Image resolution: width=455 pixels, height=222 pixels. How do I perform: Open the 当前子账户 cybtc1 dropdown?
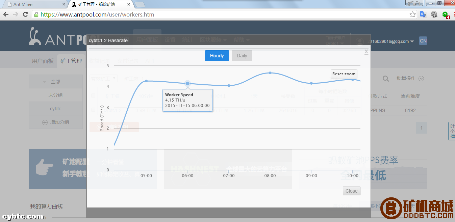point(335,40)
